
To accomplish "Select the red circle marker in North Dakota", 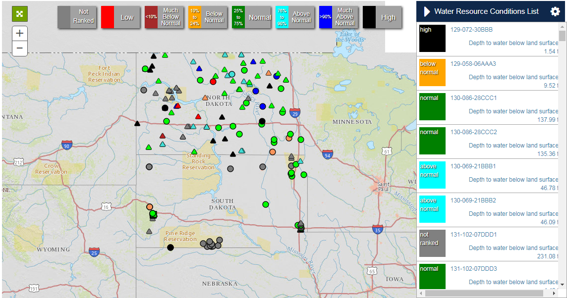I will coord(213,82).
